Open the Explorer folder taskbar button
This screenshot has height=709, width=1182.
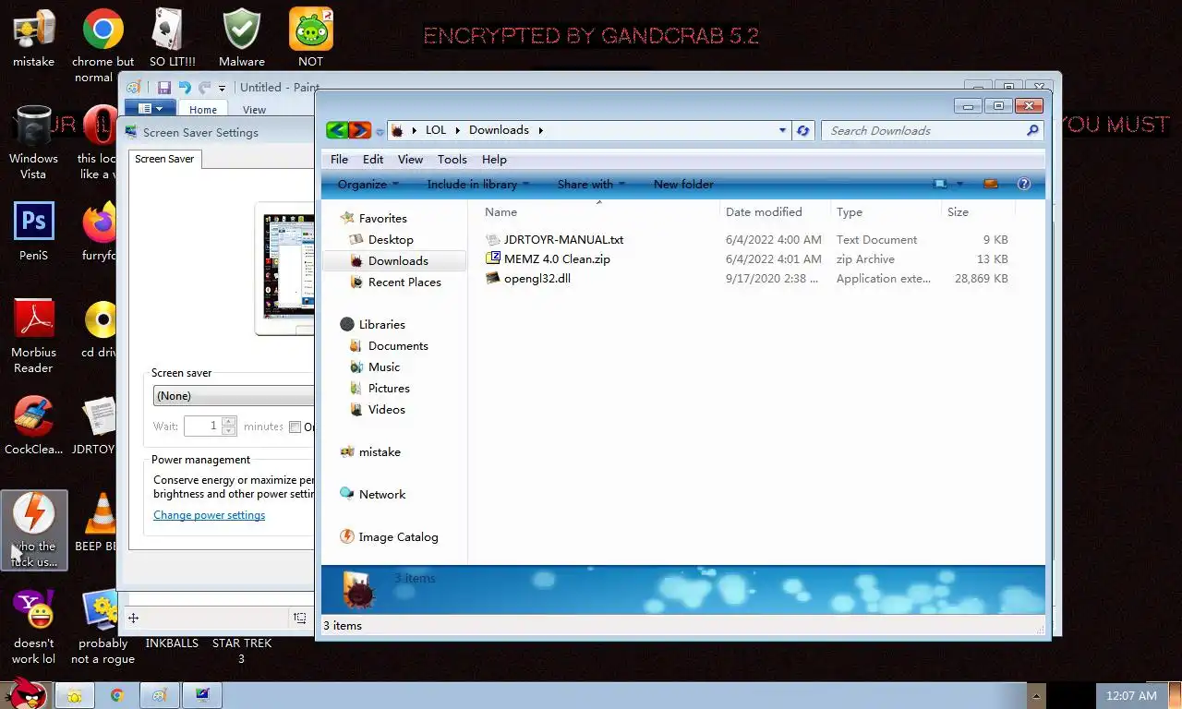[x=74, y=695]
